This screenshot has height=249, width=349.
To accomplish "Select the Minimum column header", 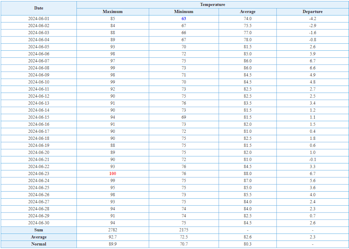I will pos(184,12).
